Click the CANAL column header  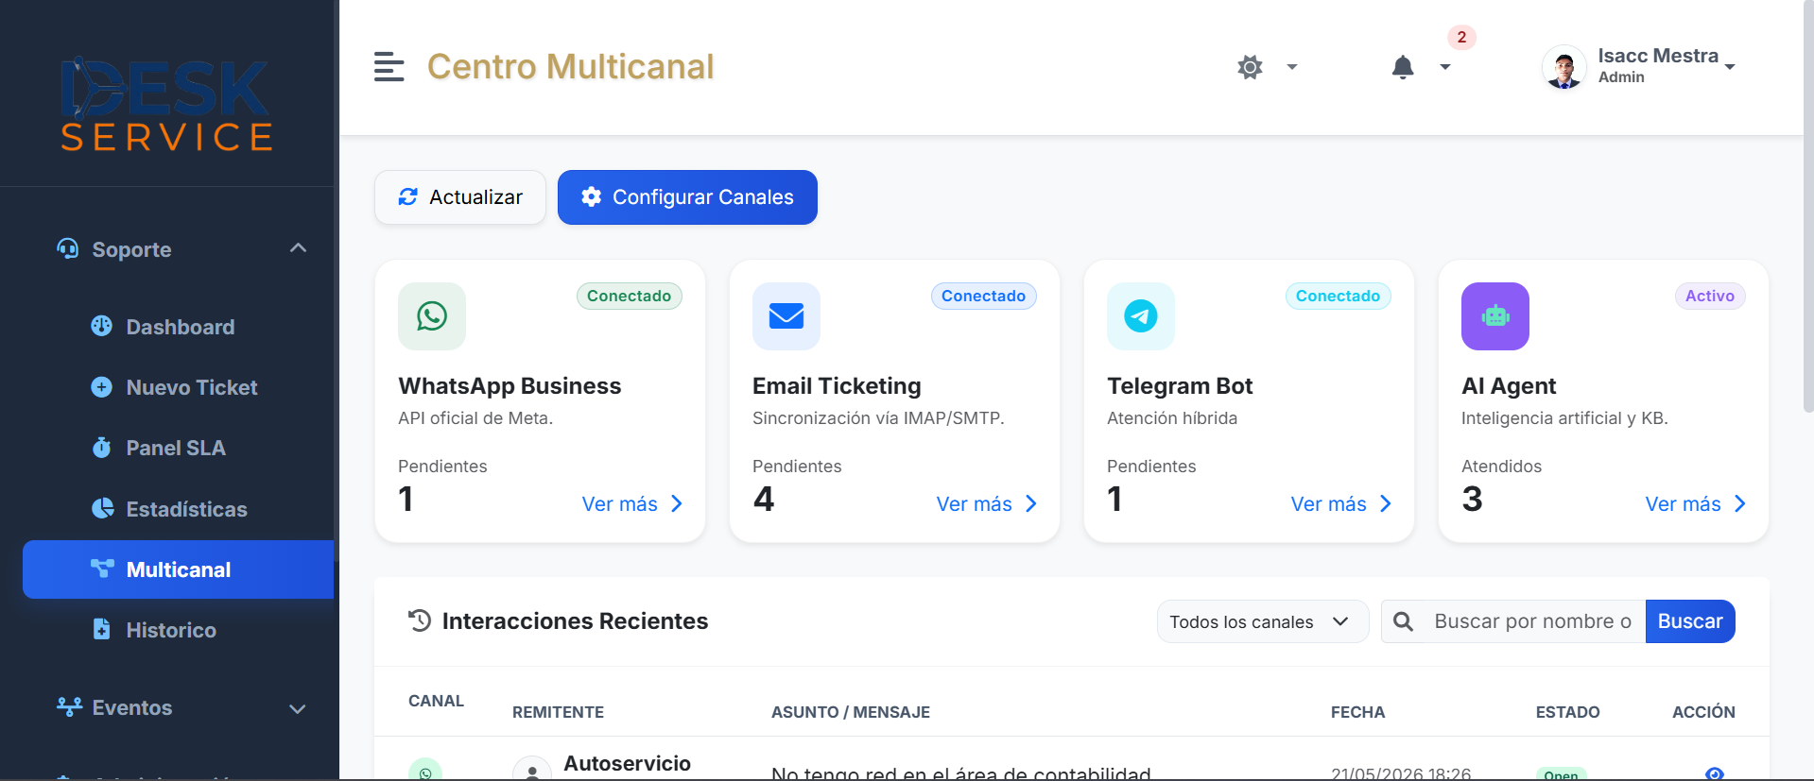(x=436, y=701)
